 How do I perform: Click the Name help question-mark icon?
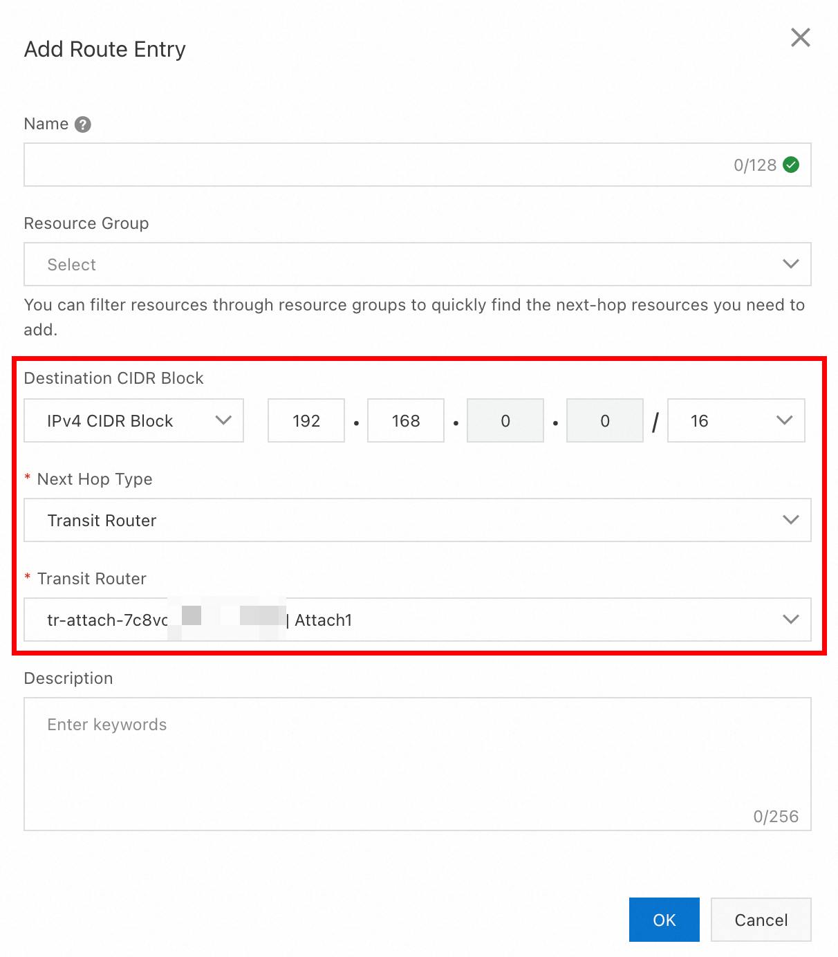[x=83, y=124]
